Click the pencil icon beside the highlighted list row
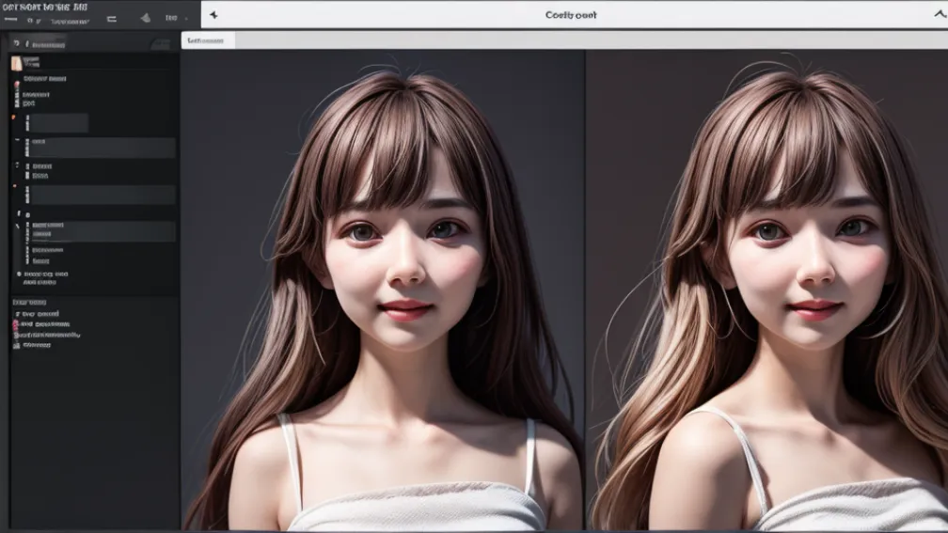Screen dimensions: 948x533 point(18,226)
